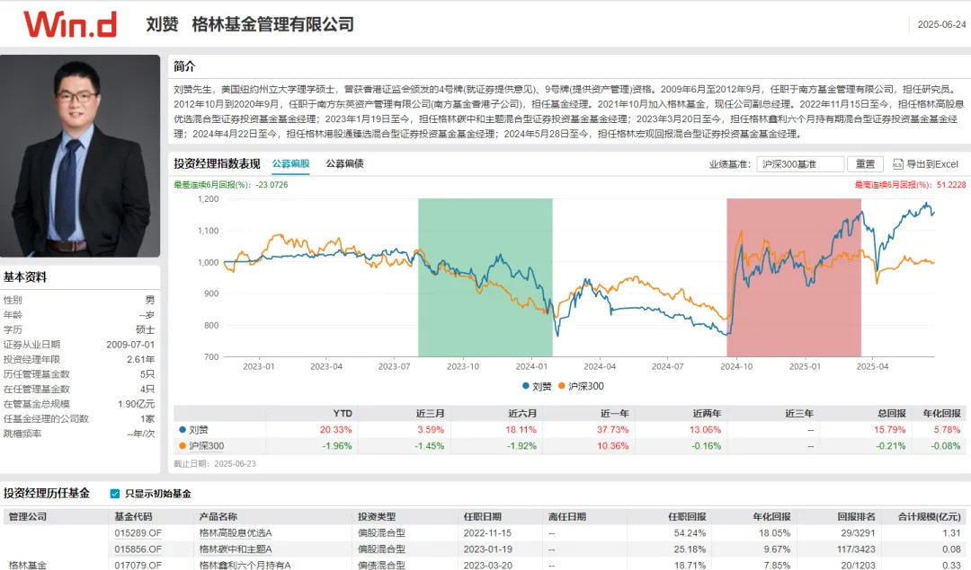
Task: Open fund code 015856.OF link
Action: 138,549
